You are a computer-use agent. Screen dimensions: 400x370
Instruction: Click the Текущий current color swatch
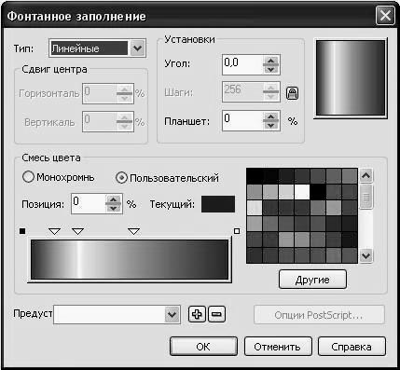(x=218, y=204)
